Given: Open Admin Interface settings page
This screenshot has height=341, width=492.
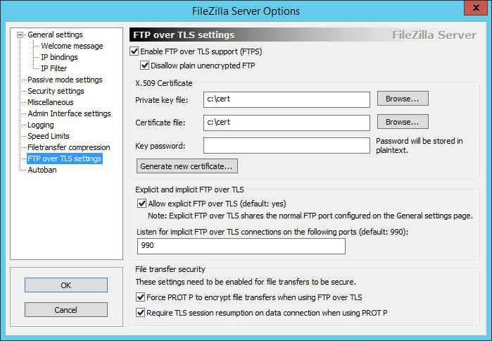Looking at the screenshot, I should (x=69, y=114).
